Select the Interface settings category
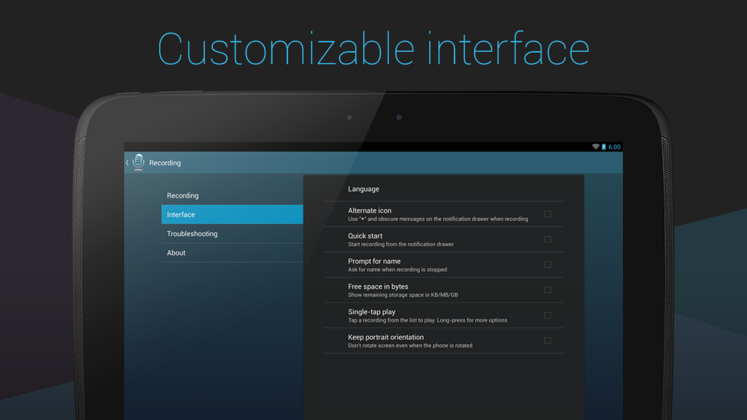The height and width of the screenshot is (420, 747). [232, 215]
